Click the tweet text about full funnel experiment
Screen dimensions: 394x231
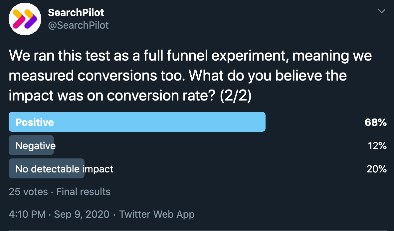(190, 76)
